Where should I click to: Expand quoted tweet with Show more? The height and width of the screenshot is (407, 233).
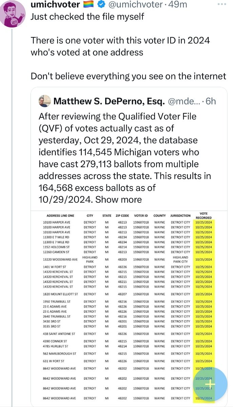(119, 199)
